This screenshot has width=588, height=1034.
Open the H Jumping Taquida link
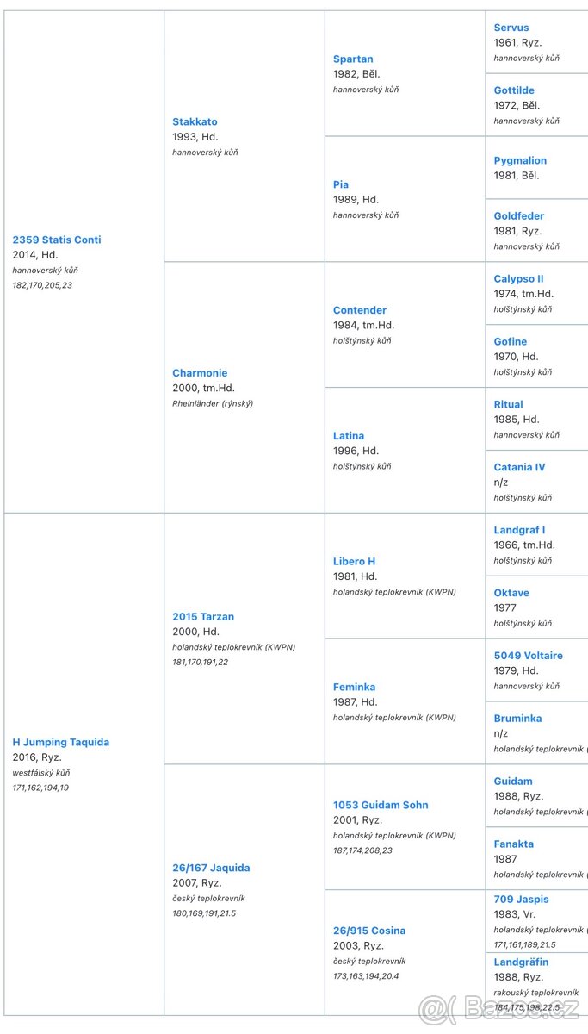pyautogui.click(x=60, y=742)
